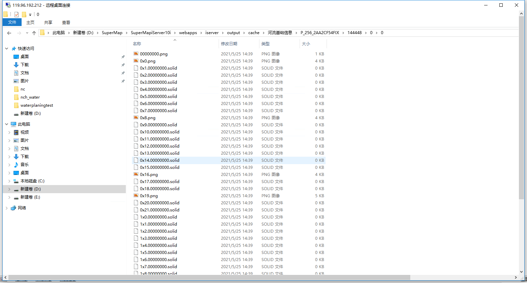Viewport: 527px width, 283px height.
Task: Click the Up one level arrow
Action: (x=34, y=33)
